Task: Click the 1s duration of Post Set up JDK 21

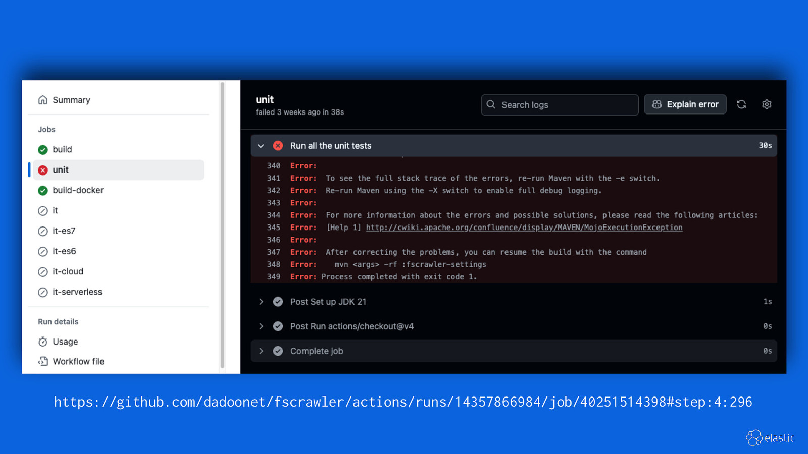Action: click(768, 302)
